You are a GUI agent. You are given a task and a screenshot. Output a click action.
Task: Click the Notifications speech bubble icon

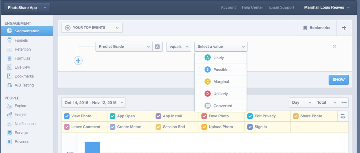pos(9,124)
